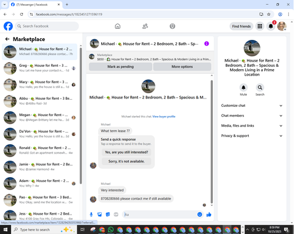Viewport: 294px width, 234px height.
Task: Open the profile circle icon in top navigation
Action: pyautogui.click(x=172, y=26)
